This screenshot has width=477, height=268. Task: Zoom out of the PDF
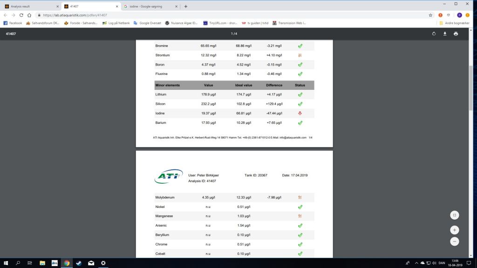455,241
